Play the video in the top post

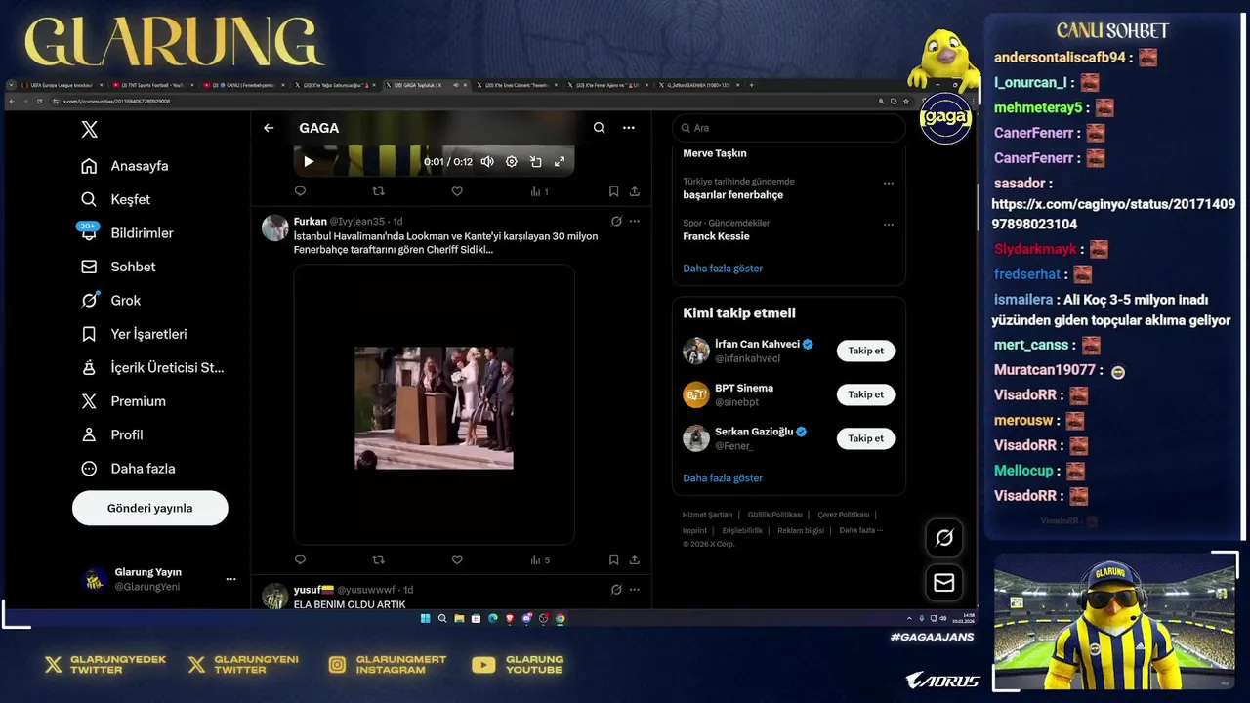[309, 161]
